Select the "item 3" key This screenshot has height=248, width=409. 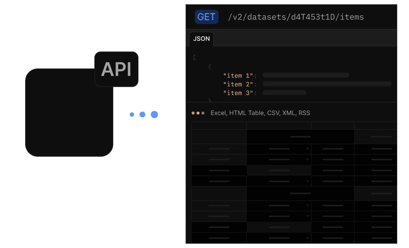pyautogui.click(x=238, y=93)
